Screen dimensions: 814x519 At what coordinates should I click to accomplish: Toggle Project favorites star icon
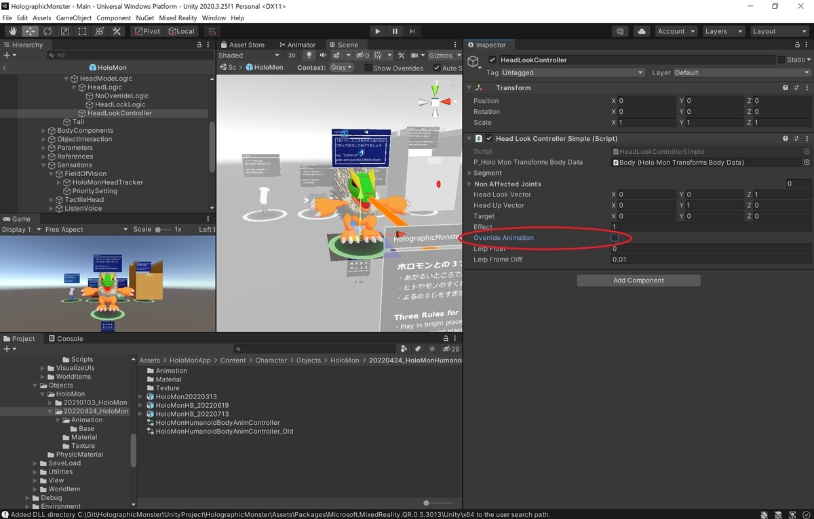(432, 349)
